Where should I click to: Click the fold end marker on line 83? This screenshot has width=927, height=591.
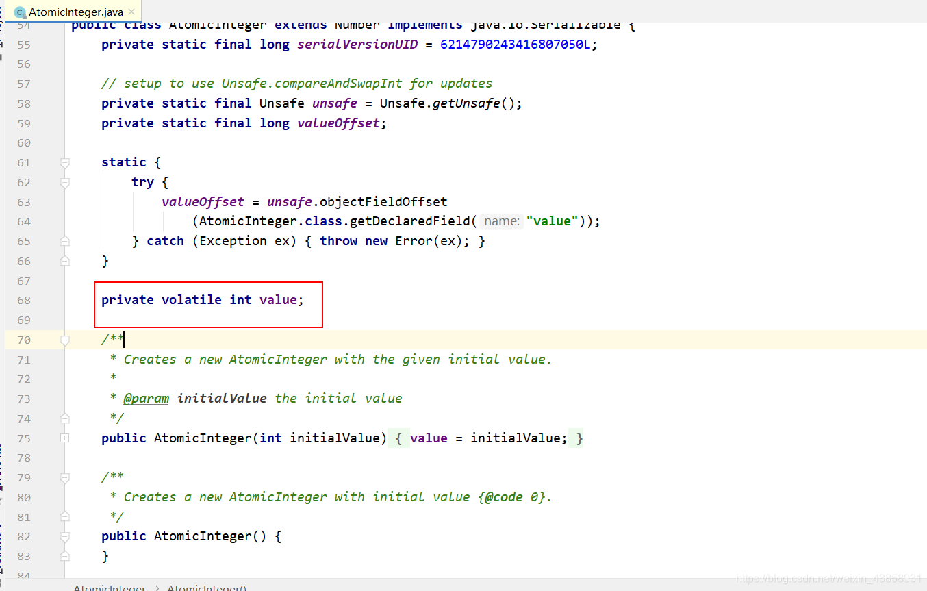click(x=65, y=556)
